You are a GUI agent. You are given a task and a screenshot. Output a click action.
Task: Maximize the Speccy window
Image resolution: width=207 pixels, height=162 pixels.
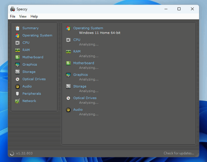click(x=179, y=9)
